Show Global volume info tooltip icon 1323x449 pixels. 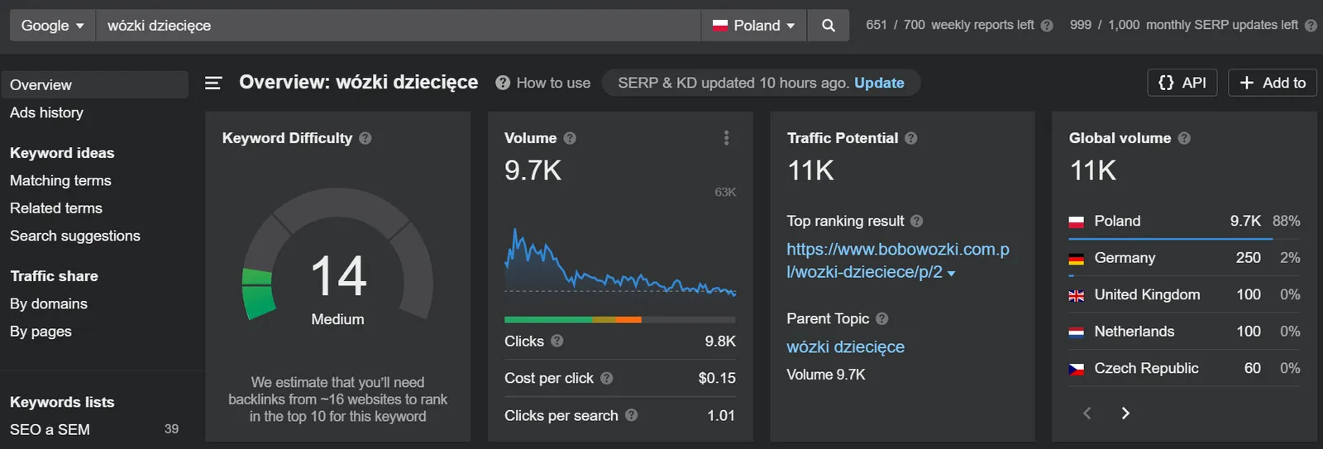coord(1184,138)
